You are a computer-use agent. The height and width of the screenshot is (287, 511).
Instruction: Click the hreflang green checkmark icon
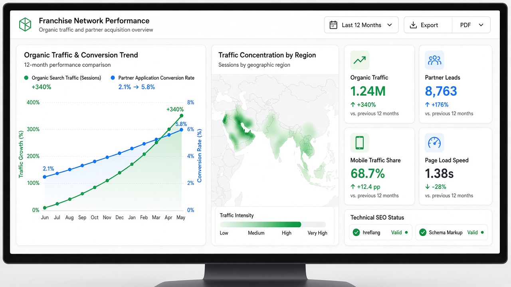click(x=357, y=232)
